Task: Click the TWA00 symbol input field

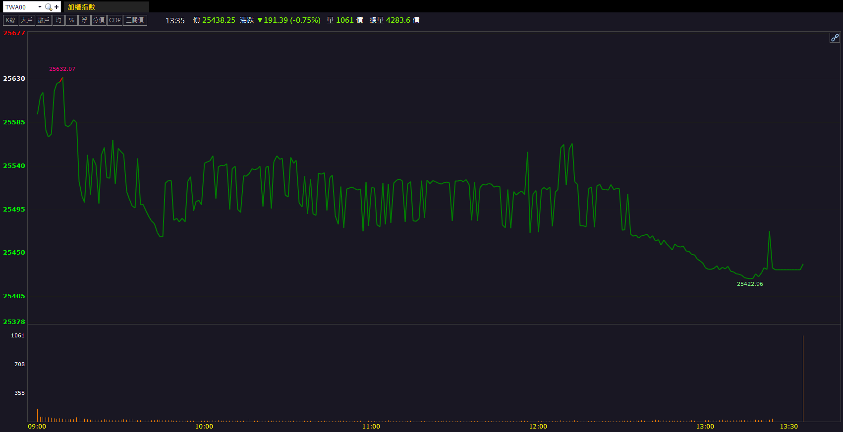Action: tap(20, 7)
